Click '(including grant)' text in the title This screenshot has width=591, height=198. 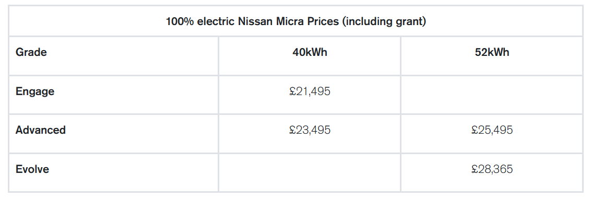pyautogui.click(x=384, y=22)
